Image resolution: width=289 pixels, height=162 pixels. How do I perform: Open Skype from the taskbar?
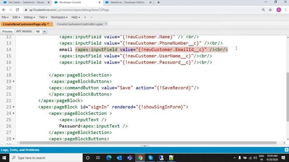tap(150, 158)
